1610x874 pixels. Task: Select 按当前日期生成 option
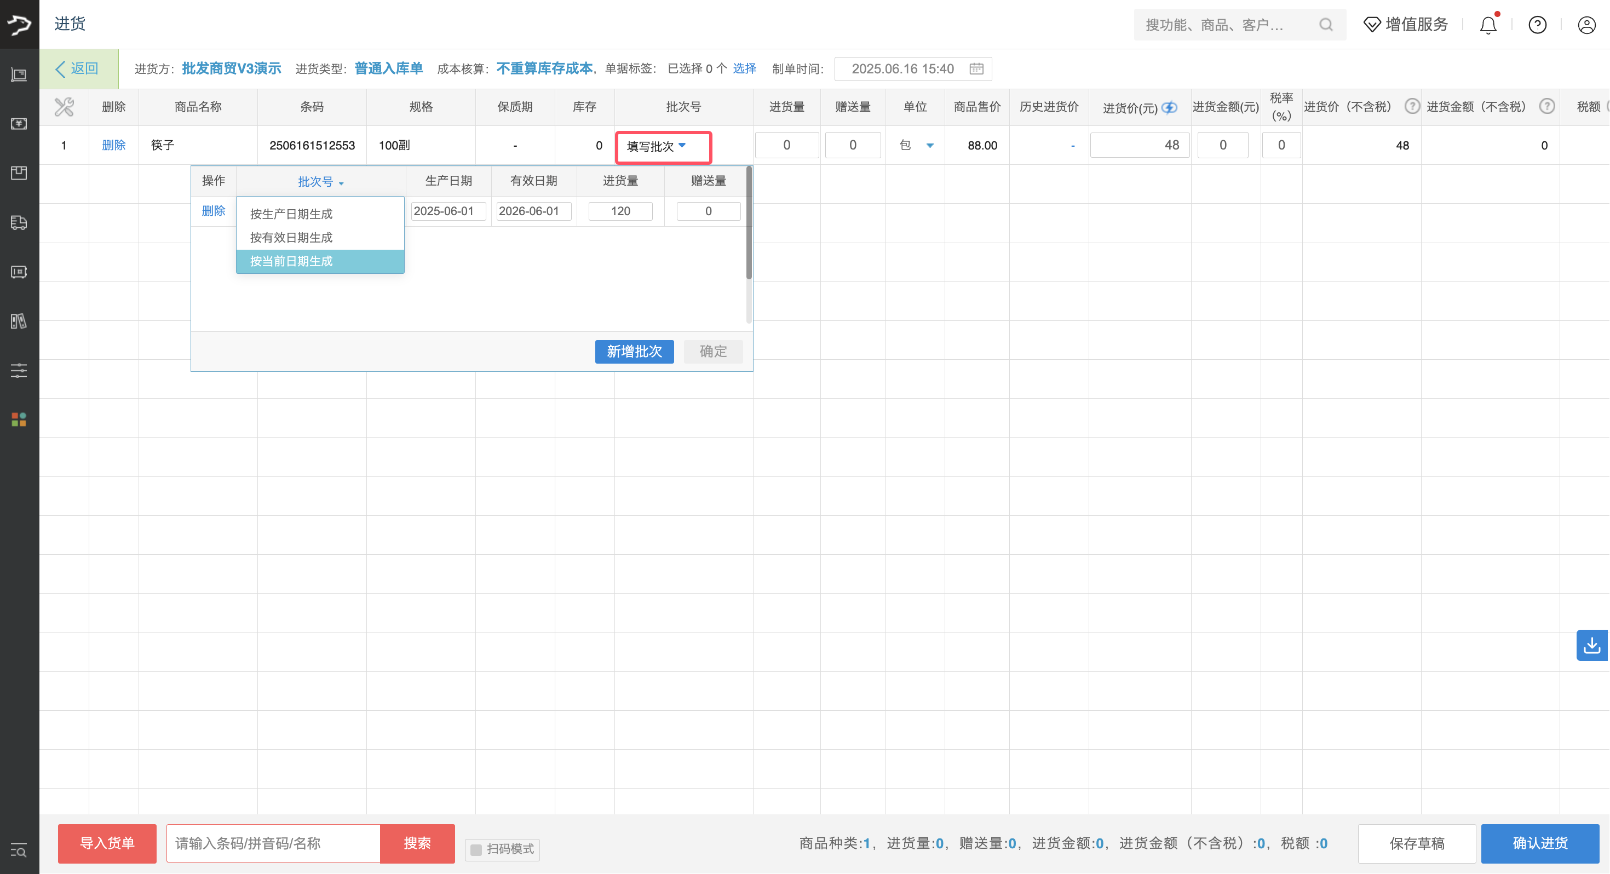(320, 261)
